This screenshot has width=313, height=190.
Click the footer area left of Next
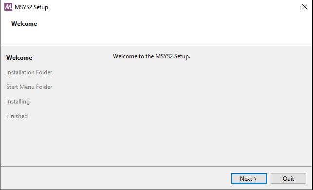coord(116,178)
